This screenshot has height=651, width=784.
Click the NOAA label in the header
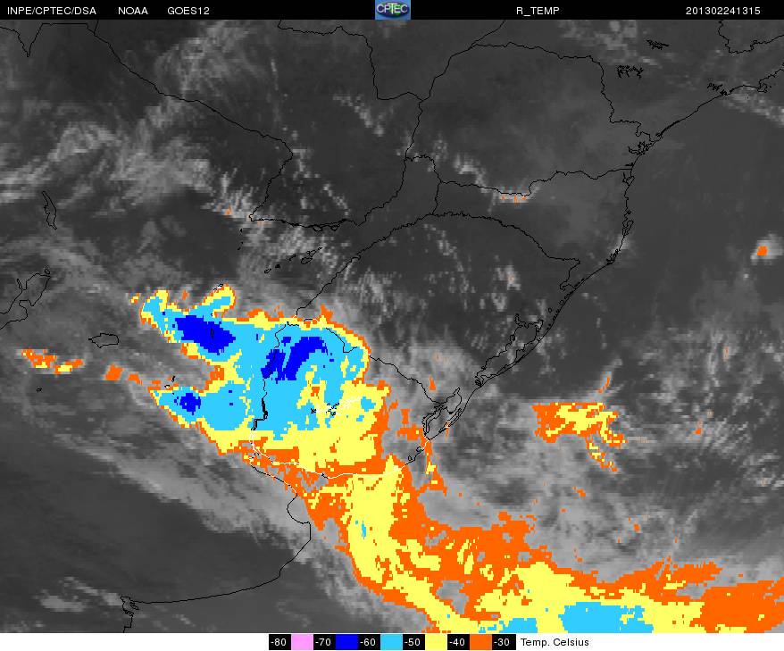coord(133,11)
